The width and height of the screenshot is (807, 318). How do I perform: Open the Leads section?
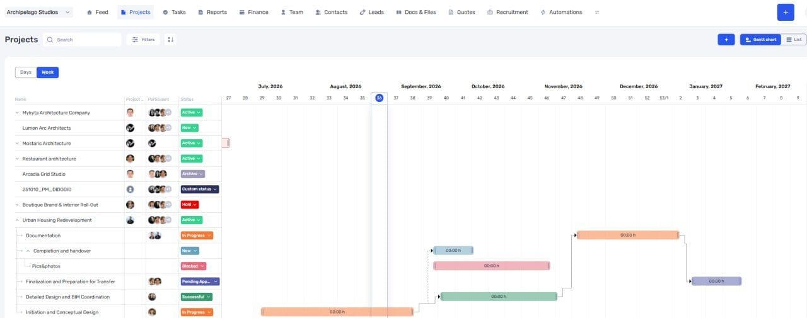(371, 12)
